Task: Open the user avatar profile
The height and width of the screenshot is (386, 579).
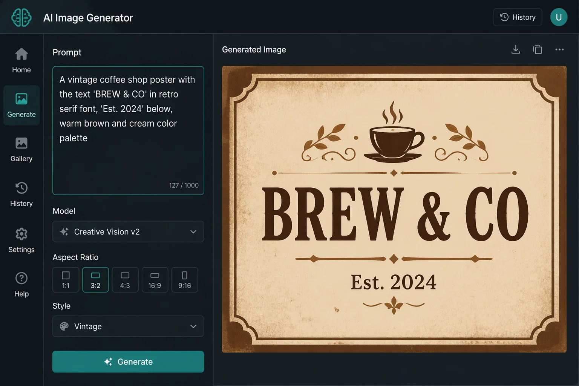Action: click(x=559, y=17)
